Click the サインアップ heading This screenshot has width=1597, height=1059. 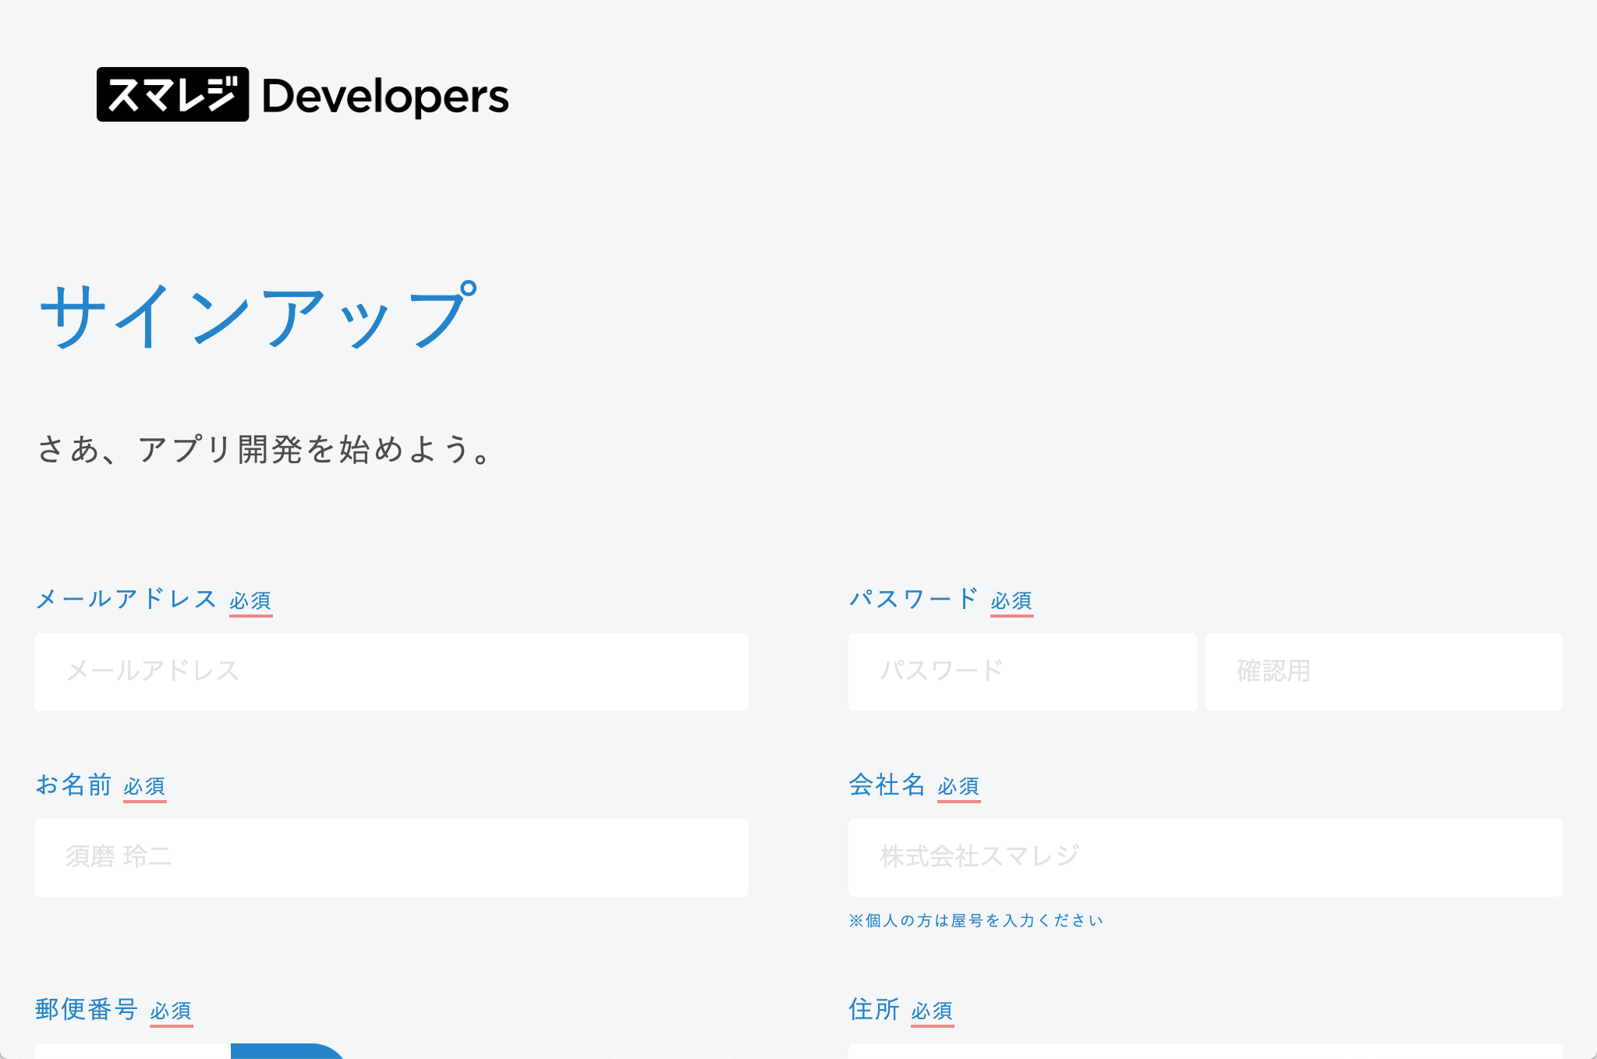point(258,315)
